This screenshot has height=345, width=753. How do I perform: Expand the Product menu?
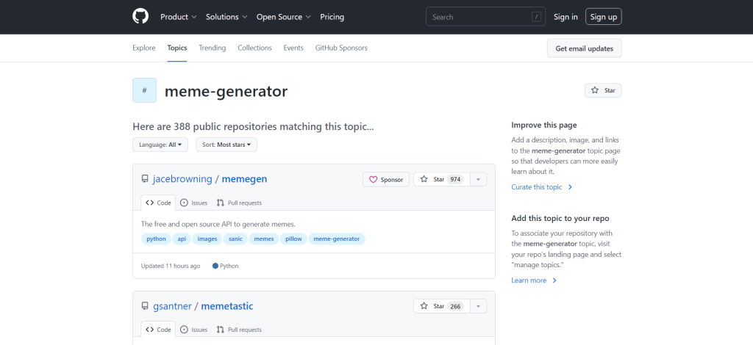pyautogui.click(x=179, y=17)
